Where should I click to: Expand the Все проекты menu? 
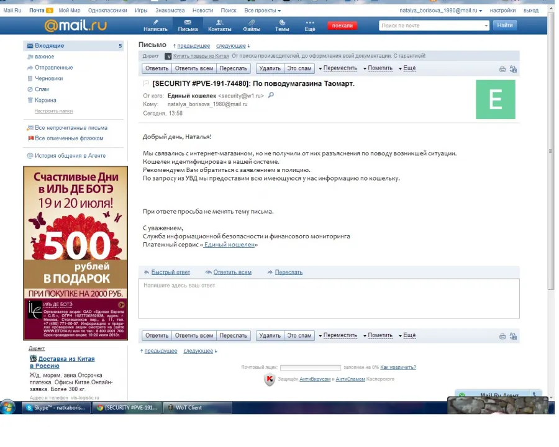coord(262,11)
